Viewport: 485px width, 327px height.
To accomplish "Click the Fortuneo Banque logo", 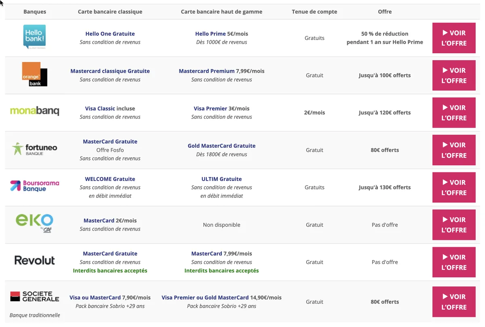I will coord(35,149).
